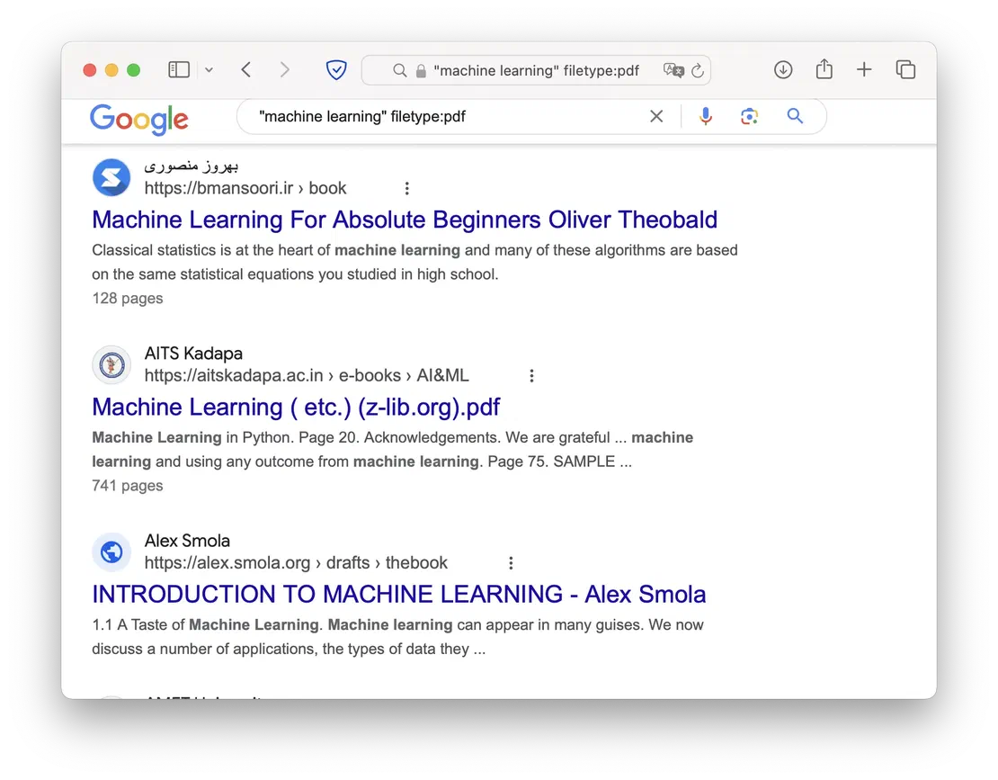The image size is (998, 780).
Task: Search by image with the Lens icon
Action: (x=749, y=117)
